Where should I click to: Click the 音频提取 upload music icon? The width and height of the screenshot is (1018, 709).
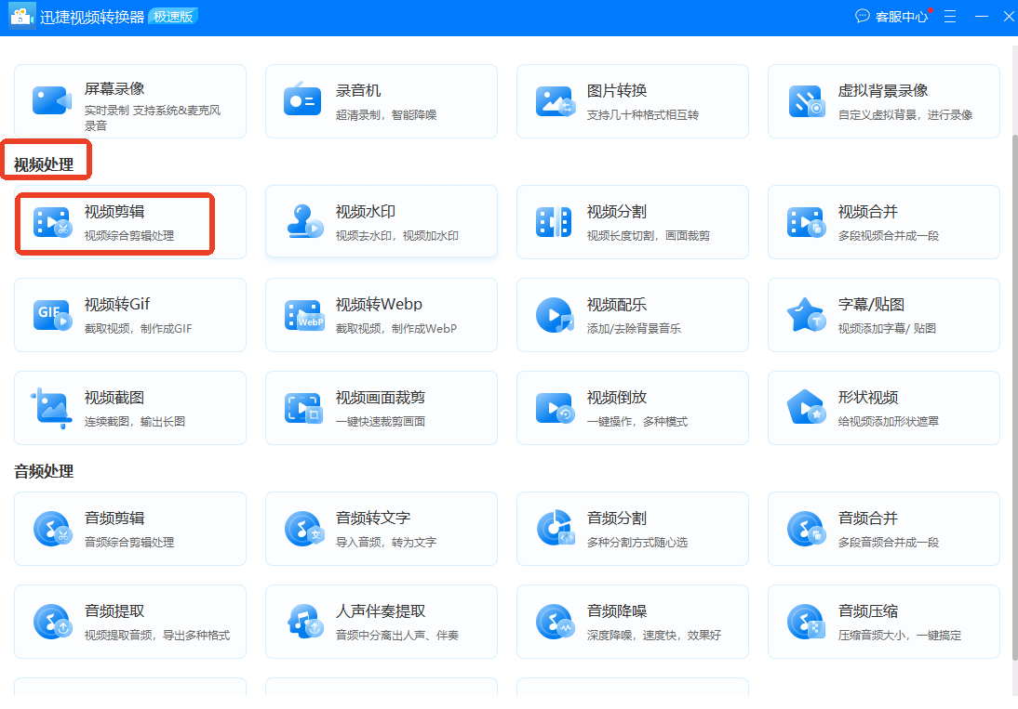[x=53, y=622]
